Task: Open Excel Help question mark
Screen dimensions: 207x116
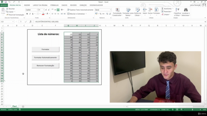Action: [191, 2]
